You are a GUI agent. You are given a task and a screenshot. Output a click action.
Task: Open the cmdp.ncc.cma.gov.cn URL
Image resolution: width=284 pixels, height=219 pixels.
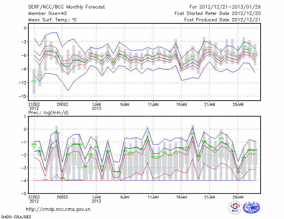(59, 209)
